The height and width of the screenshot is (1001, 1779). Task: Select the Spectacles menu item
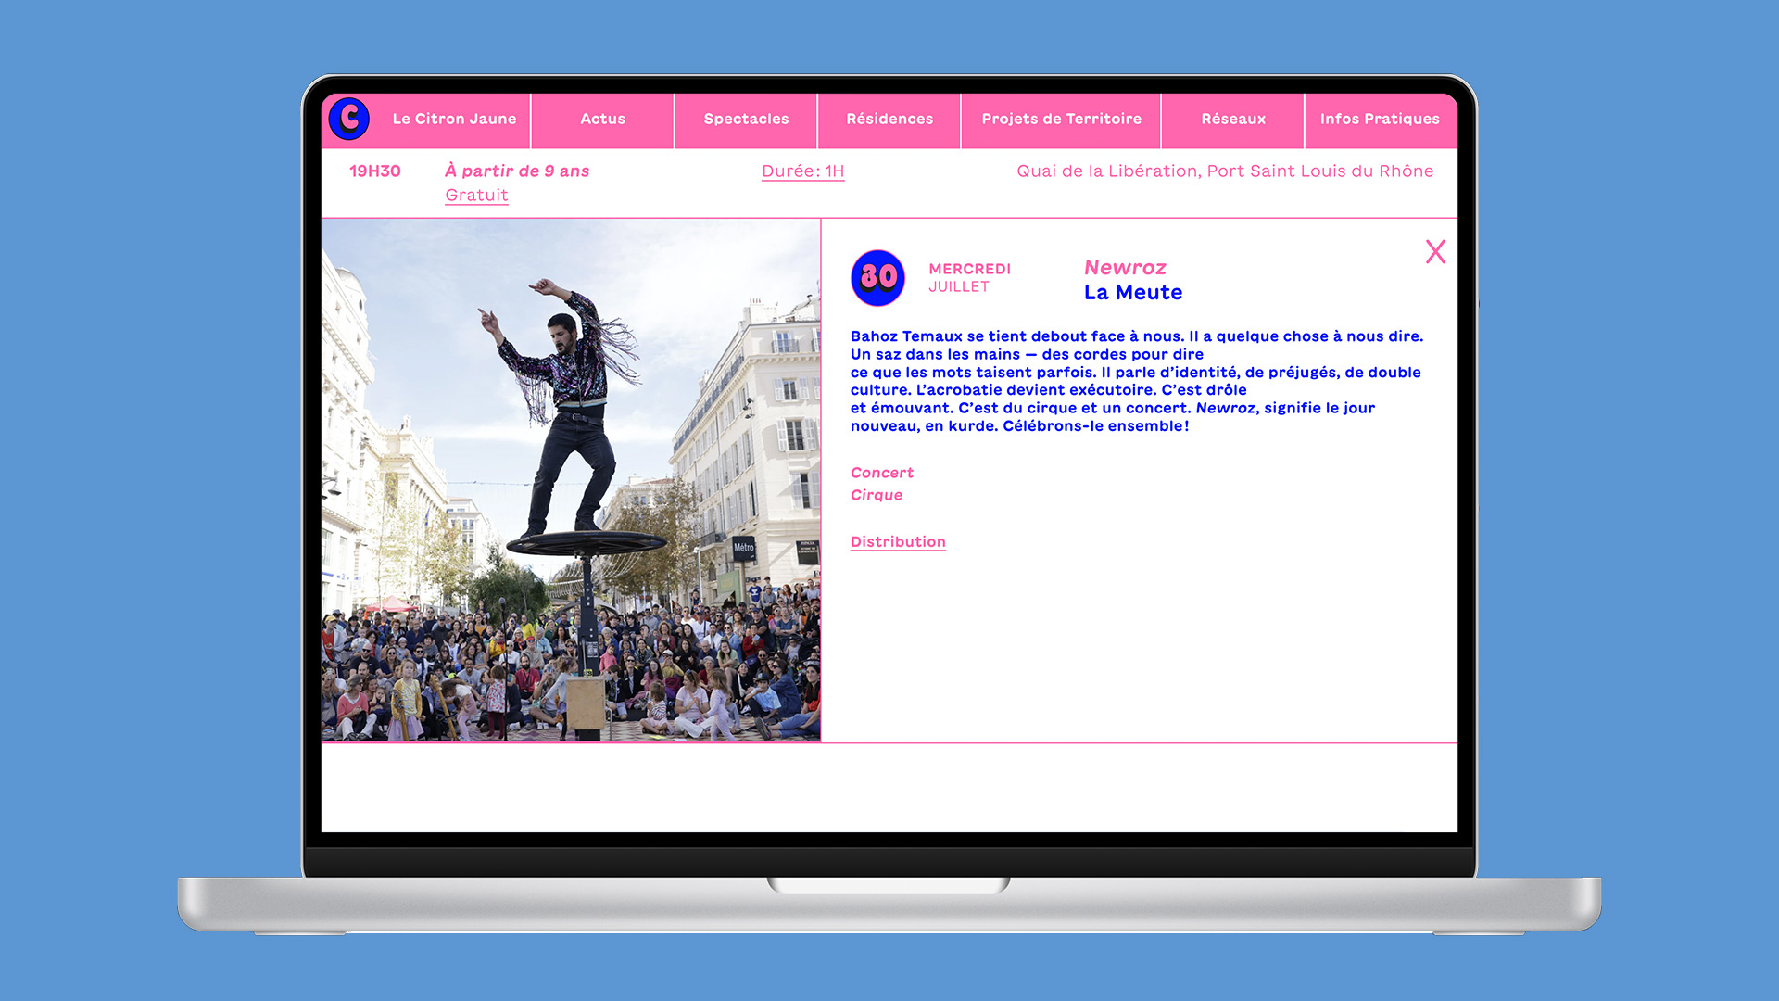(x=746, y=119)
